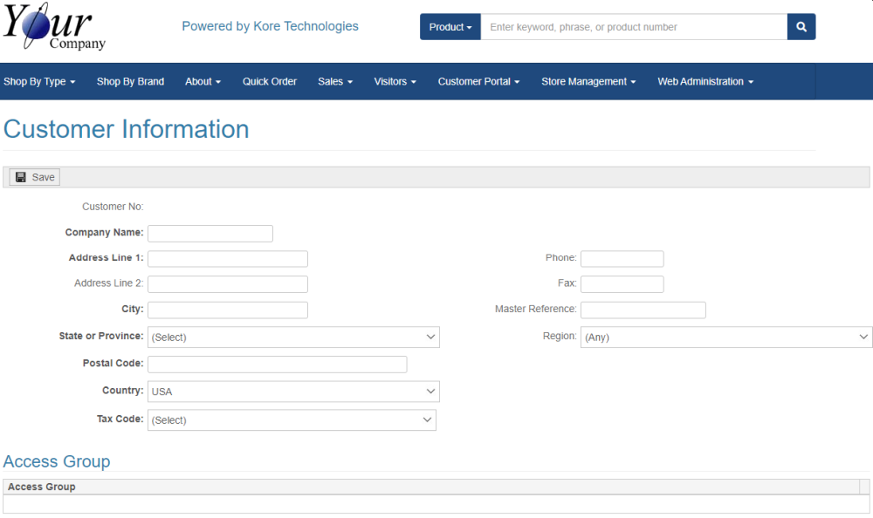873x518 pixels.
Task: Go to Quick Order
Action: tap(270, 81)
